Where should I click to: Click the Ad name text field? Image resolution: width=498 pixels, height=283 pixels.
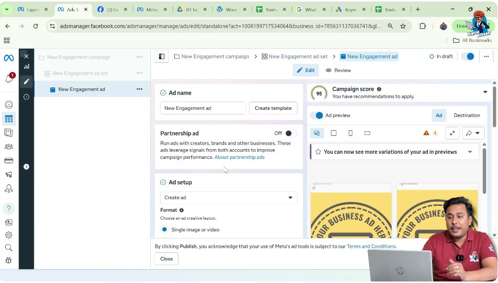(x=202, y=108)
